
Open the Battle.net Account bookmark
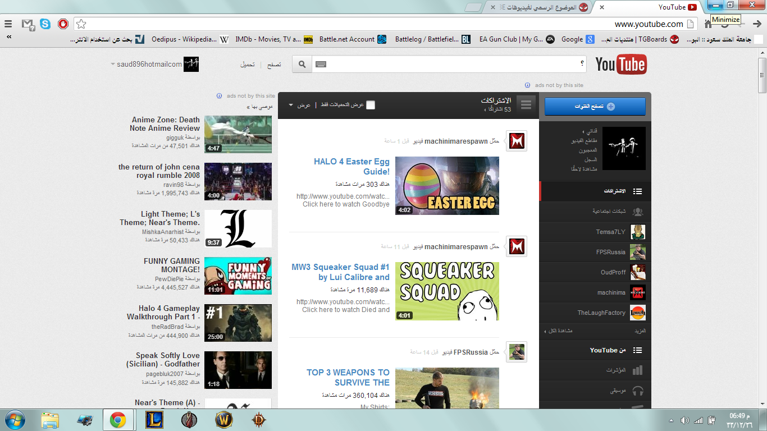(x=353, y=39)
